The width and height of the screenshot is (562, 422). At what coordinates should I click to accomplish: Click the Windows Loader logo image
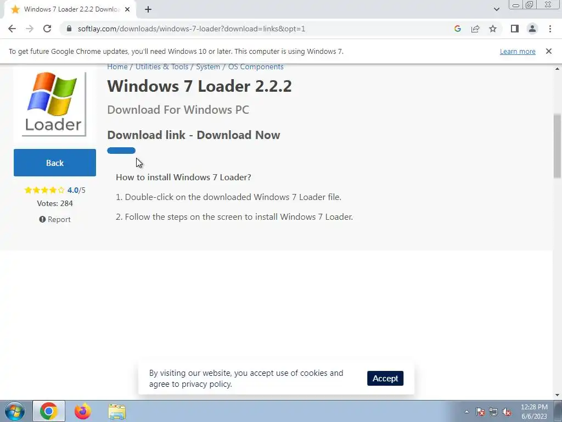[54, 104]
